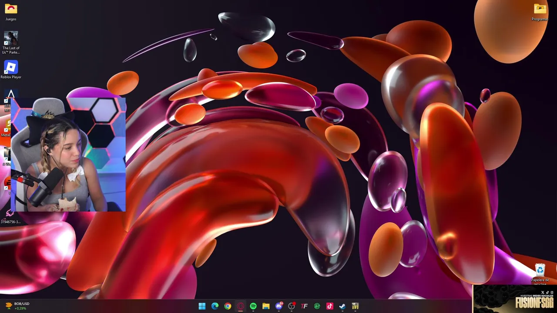Launch Microsoft Edge from the taskbar
The width and height of the screenshot is (557, 313).
215,306
